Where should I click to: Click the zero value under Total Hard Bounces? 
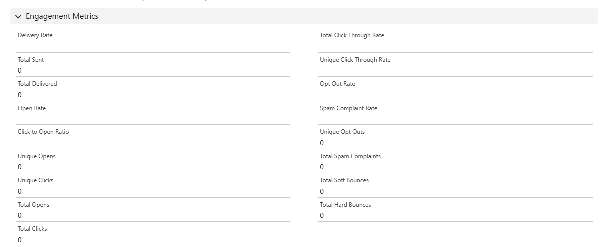(x=322, y=215)
